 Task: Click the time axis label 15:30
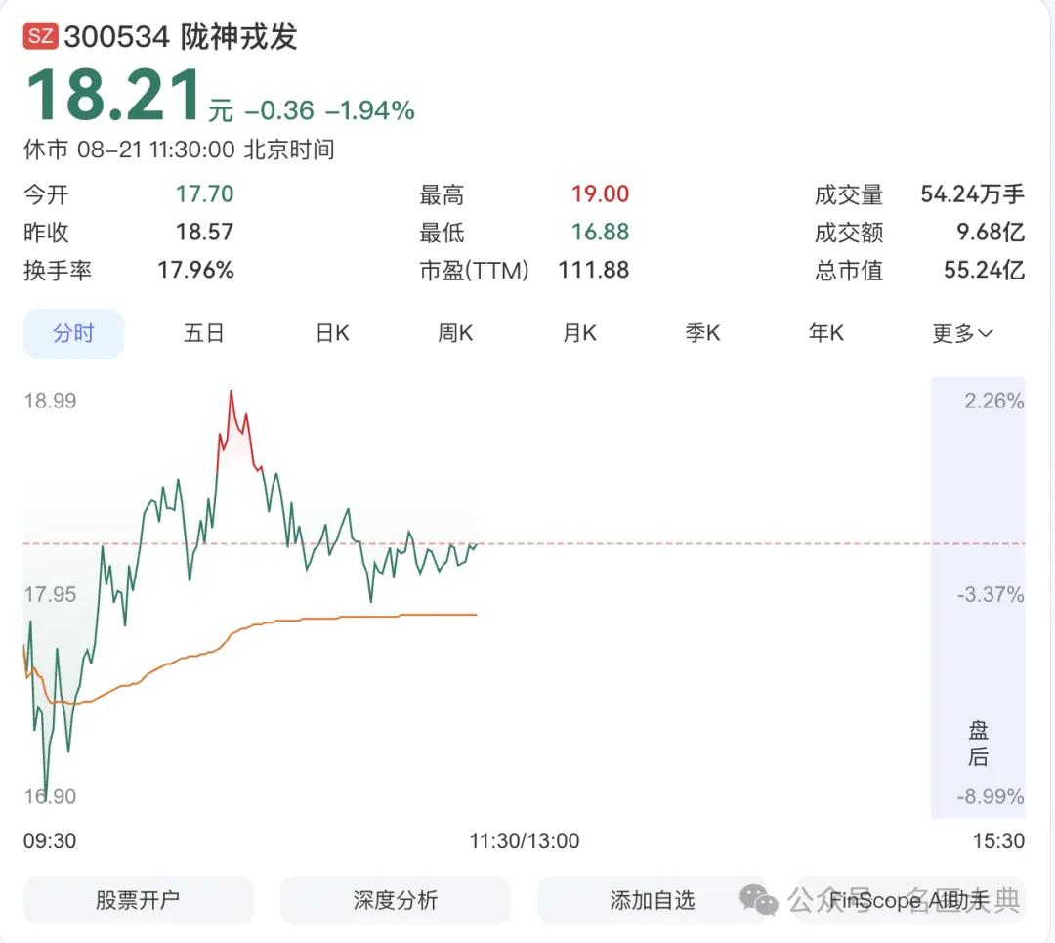pos(998,840)
